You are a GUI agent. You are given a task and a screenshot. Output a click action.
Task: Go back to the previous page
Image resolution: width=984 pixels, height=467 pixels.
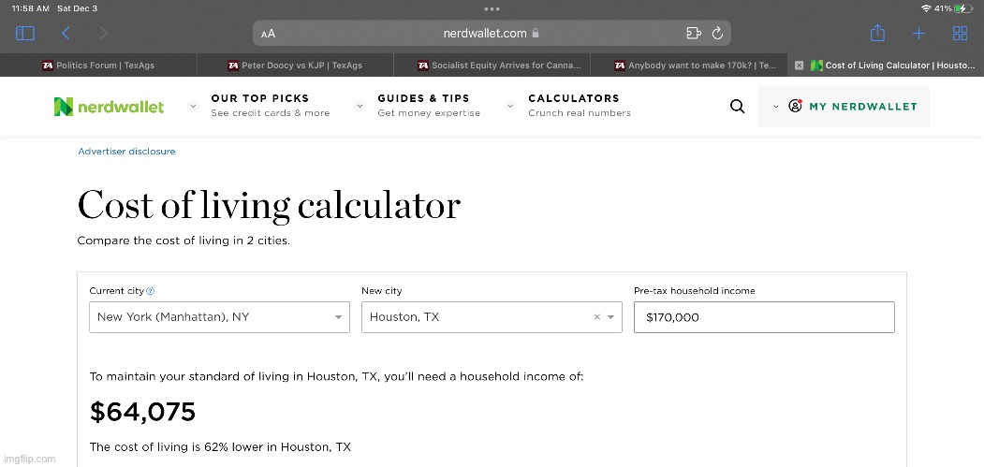pos(66,34)
